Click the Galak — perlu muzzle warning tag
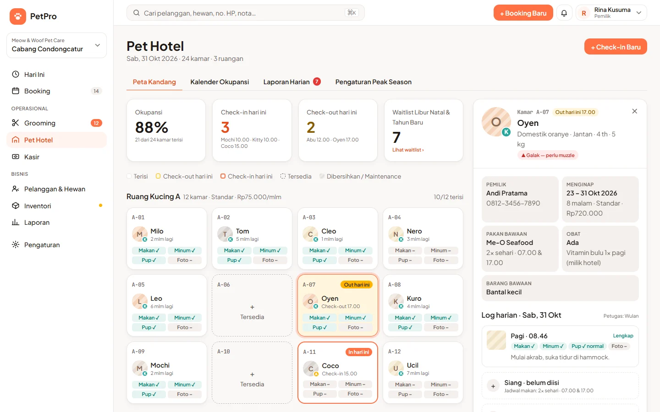The image size is (660, 412). point(548,155)
